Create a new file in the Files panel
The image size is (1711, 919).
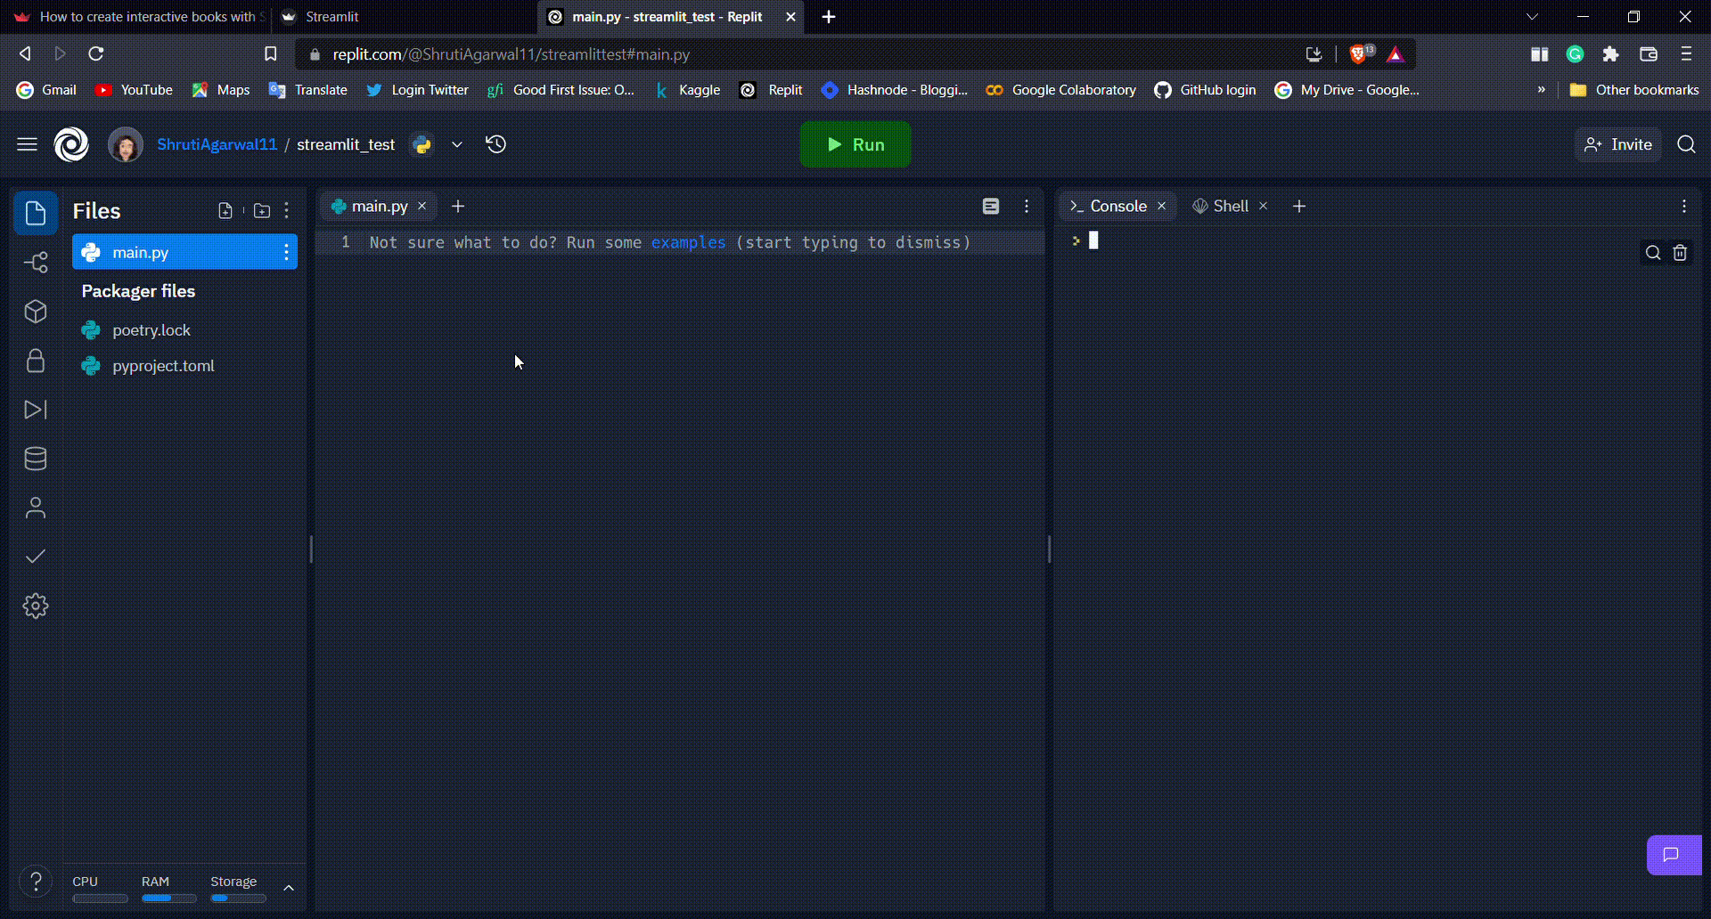(x=225, y=210)
